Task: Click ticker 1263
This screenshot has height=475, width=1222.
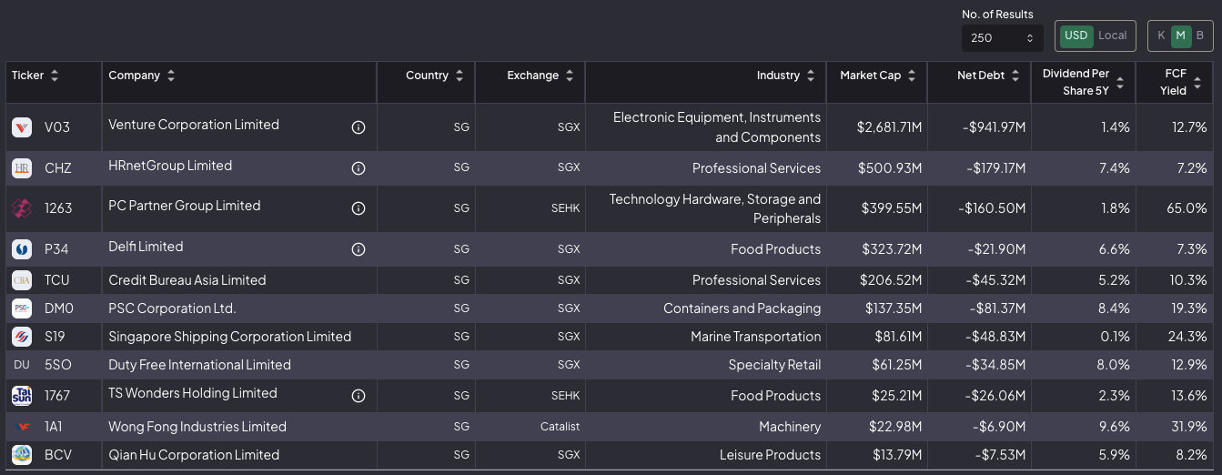Action: [58, 208]
